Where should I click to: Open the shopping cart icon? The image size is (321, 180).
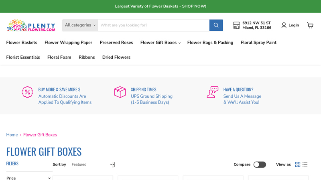point(310,25)
